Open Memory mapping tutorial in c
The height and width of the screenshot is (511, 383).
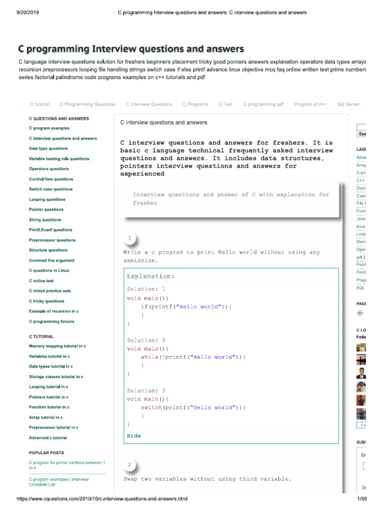pos(57,346)
